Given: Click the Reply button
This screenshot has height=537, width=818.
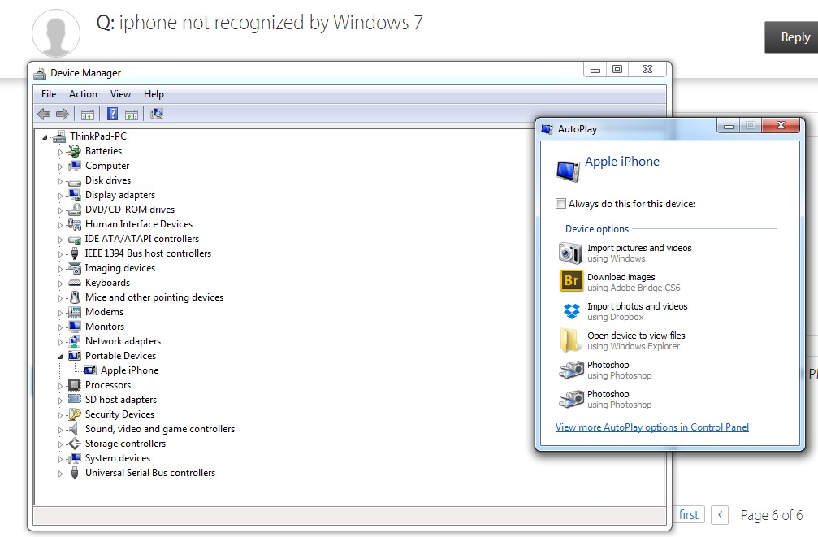Looking at the screenshot, I should coord(791,37).
